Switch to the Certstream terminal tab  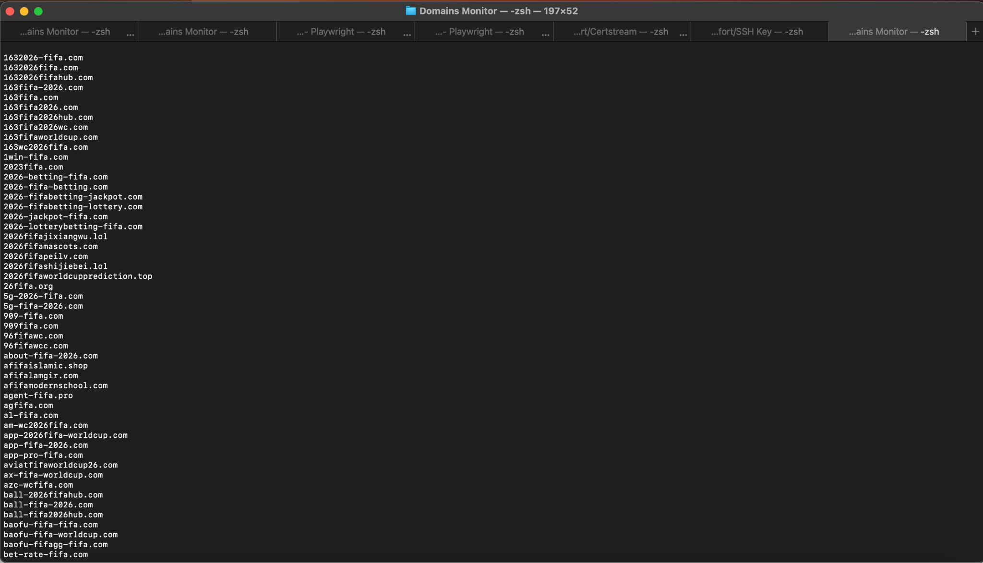(x=622, y=32)
